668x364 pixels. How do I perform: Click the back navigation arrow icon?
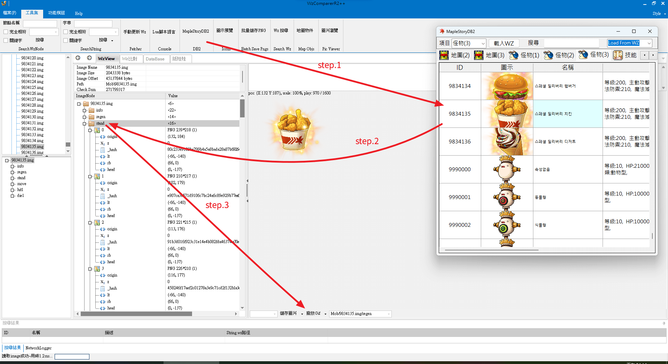click(78, 58)
